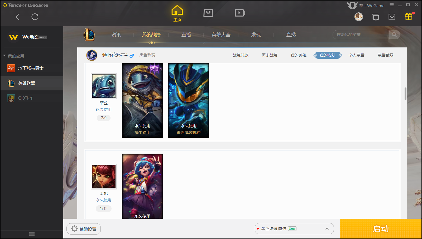The width and height of the screenshot is (422, 239).
Task: Click the We动态 logo icon
Action: (13, 37)
